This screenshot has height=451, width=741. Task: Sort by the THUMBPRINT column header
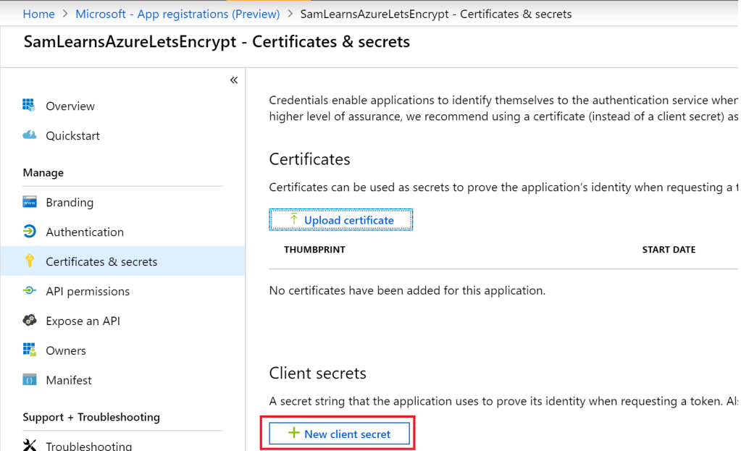(314, 250)
